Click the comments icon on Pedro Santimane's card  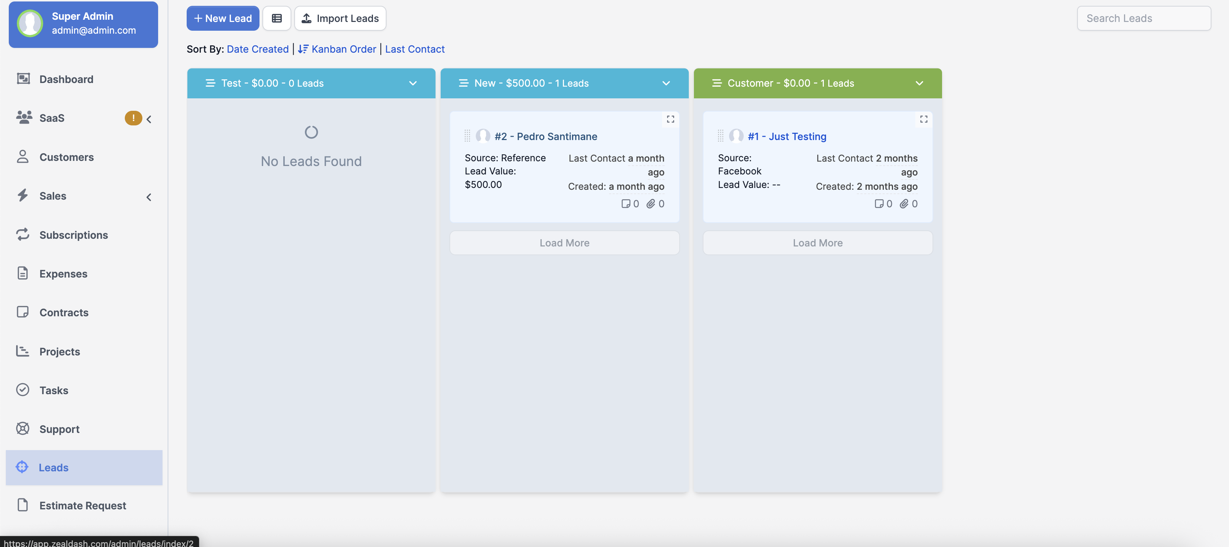point(627,203)
